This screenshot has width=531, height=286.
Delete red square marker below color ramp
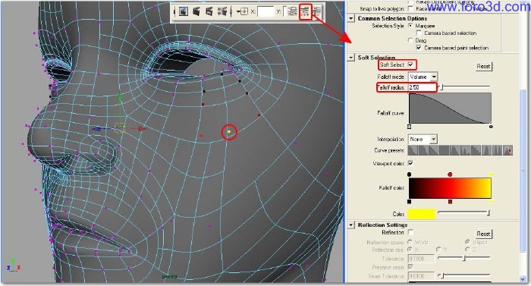(x=450, y=202)
